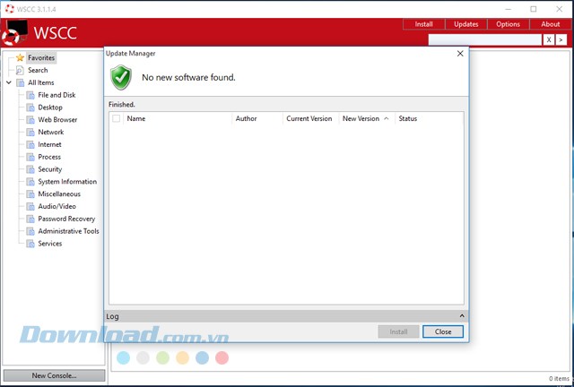Select the Security tree label

click(50, 169)
